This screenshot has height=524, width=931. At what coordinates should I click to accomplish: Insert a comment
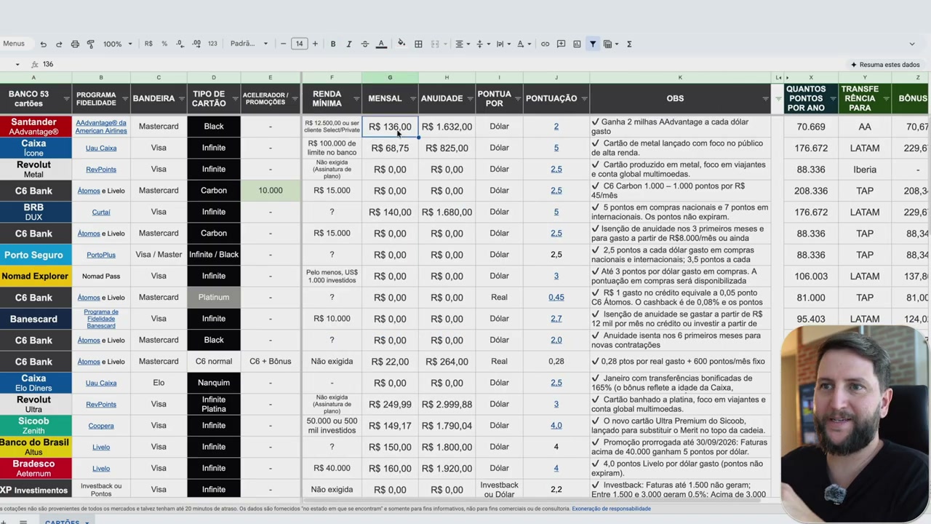561,44
